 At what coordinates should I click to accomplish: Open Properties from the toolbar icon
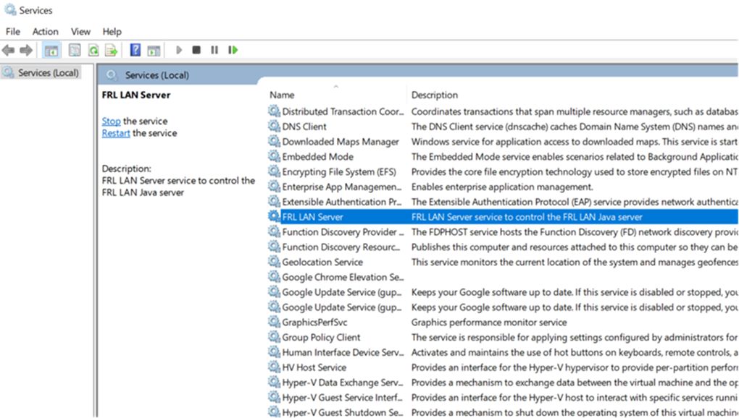(74, 49)
